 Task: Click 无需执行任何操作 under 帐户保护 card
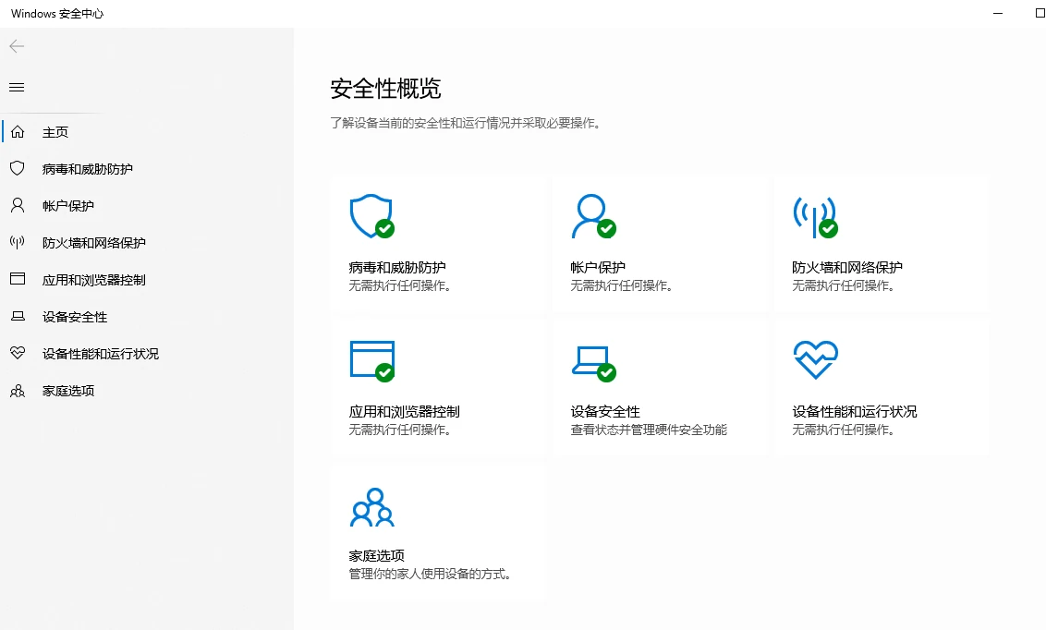(x=621, y=286)
